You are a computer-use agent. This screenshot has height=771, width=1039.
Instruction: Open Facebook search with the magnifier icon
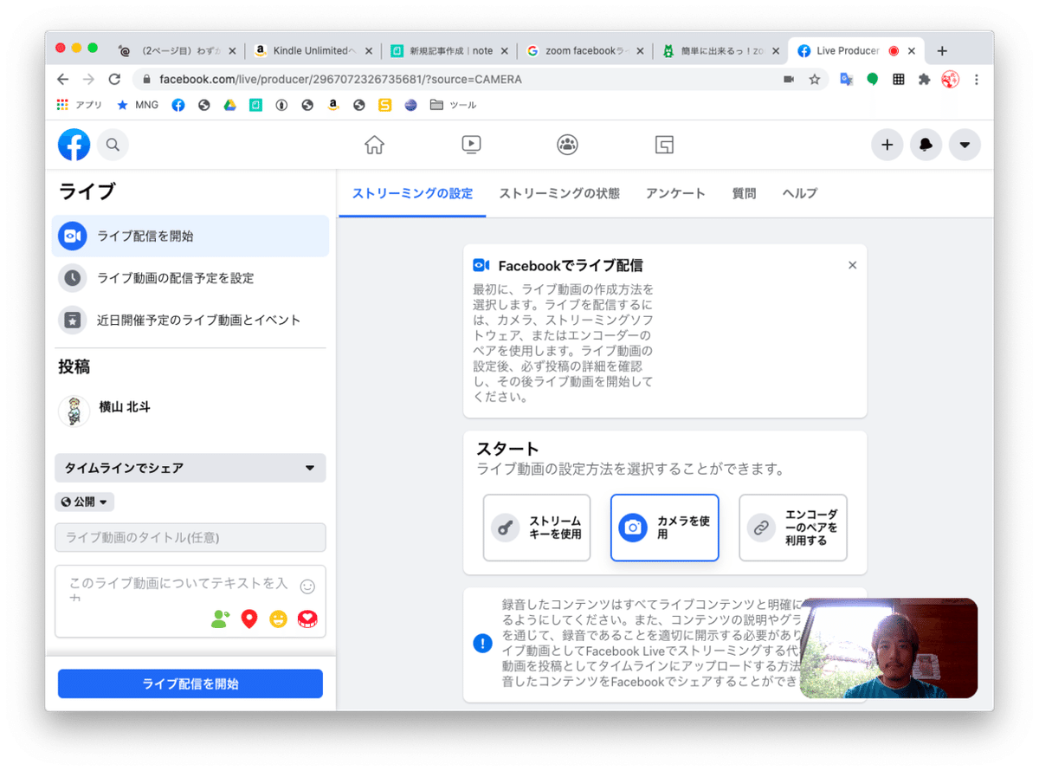pyautogui.click(x=113, y=145)
